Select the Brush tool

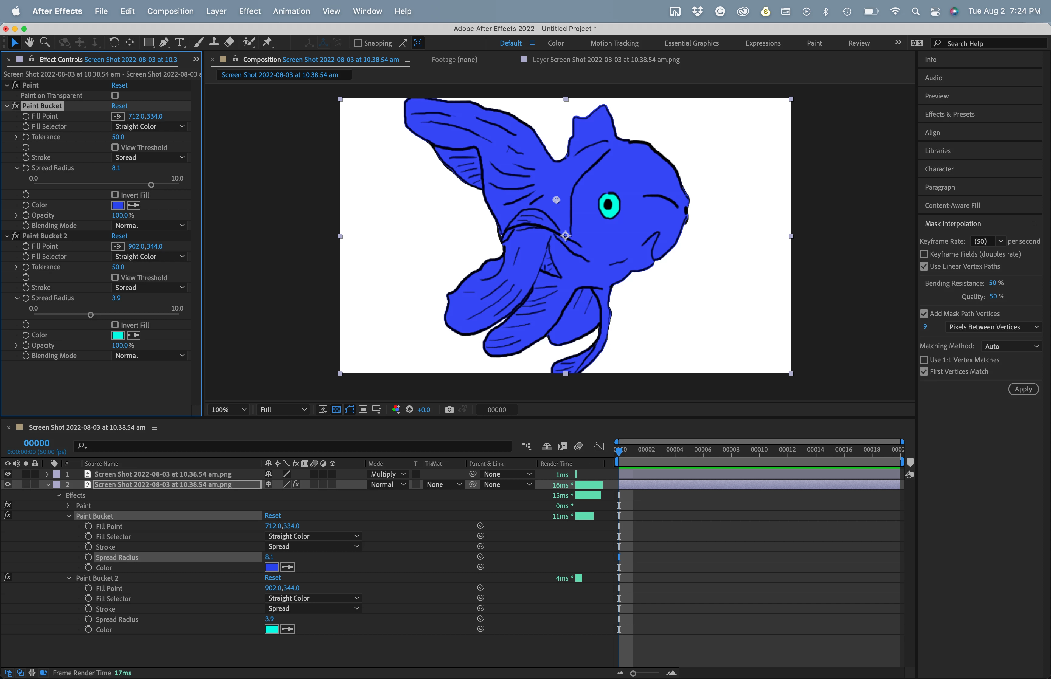click(199, 42)
